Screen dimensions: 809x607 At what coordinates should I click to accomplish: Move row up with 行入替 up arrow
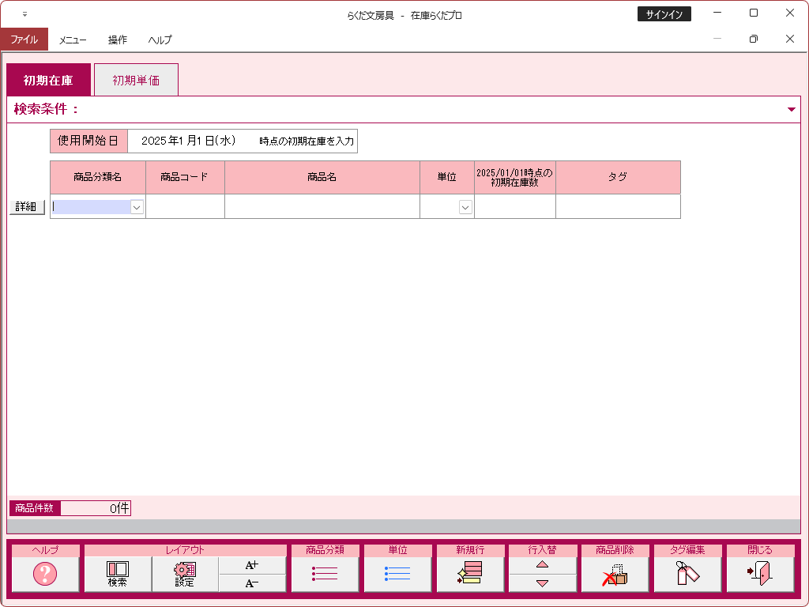click(x=542, y=564)
